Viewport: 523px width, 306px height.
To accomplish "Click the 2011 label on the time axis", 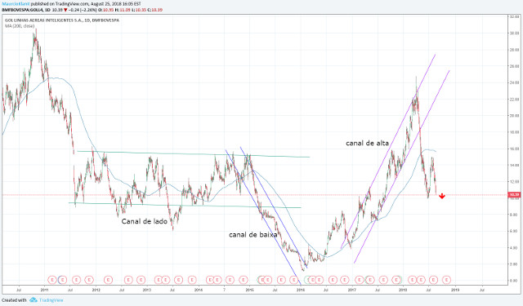I will (x=44, y=290).
